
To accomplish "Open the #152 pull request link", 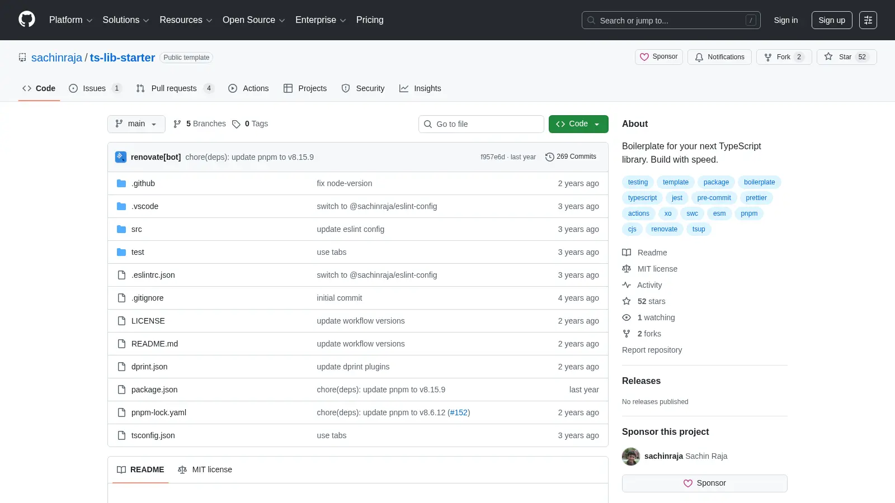I will click(x=459, y=412).
